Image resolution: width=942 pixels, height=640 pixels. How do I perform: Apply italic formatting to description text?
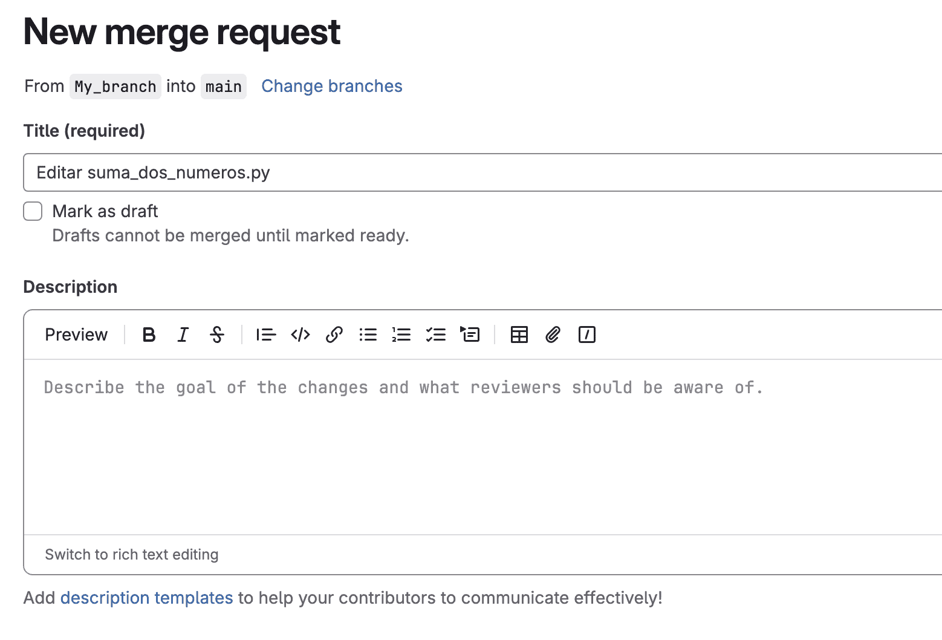[183, 335]
